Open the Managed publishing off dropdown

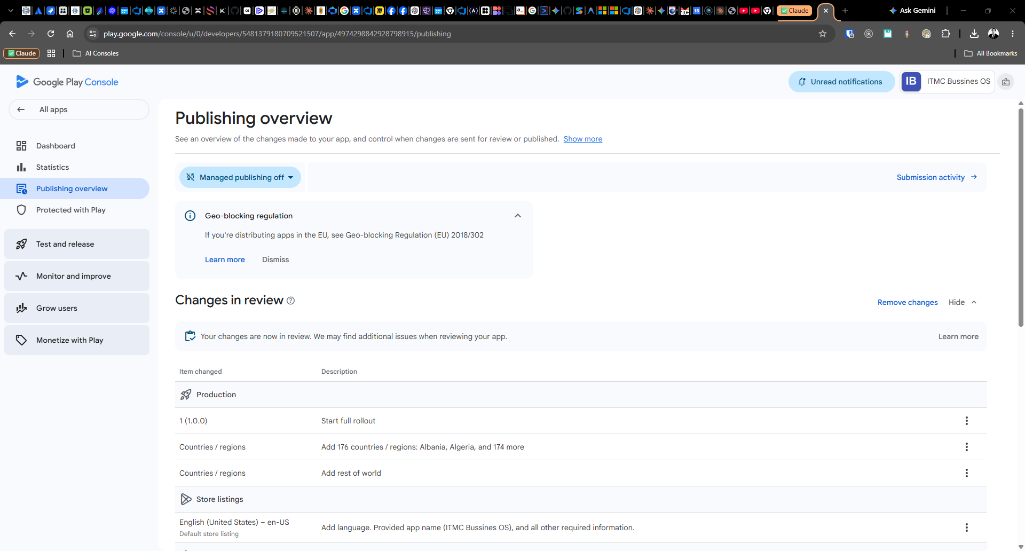240,177
